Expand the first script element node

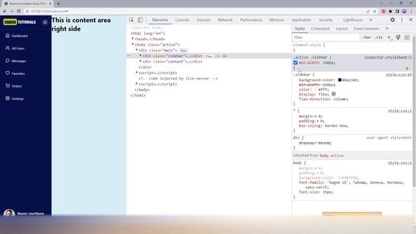(x=136, y=72)
